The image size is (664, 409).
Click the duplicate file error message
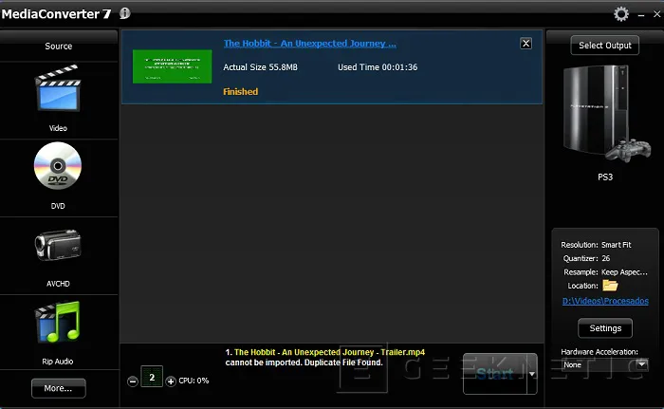tap(324, 358)
